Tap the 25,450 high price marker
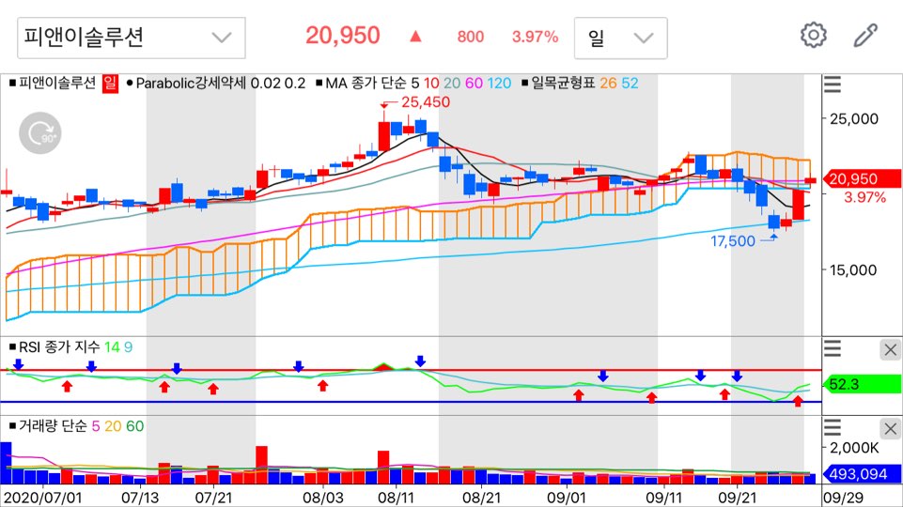The width and height of the screenshot is (903, 507). [426, 102]
